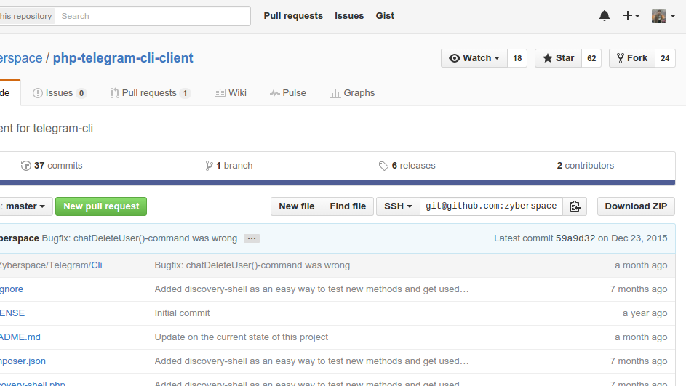View the 18 watchers count
This screenshot has width=686, height=386.
pyautogui.click(x=517, y=58)
